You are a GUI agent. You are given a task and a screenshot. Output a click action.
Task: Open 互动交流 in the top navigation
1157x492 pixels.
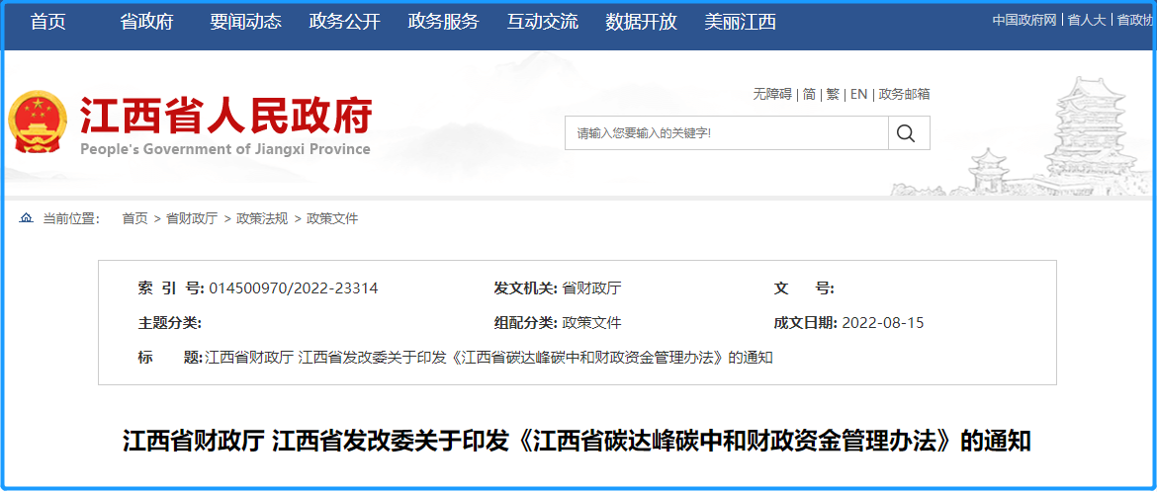[542, 22]
